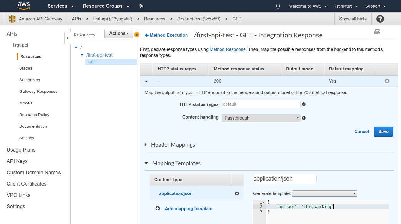401x224 pixels.
Task: Open the Resource Groups menu
Action: [106, 6]
